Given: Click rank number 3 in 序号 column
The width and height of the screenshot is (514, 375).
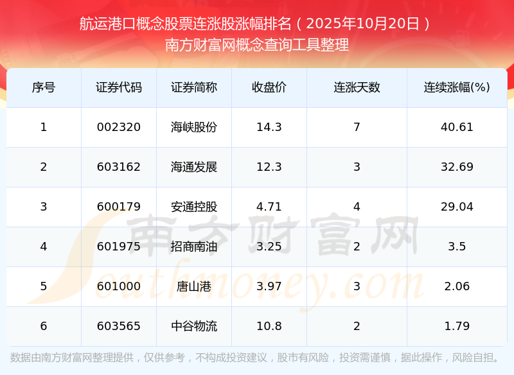Looking at the screenshot, I should [44, 207].
